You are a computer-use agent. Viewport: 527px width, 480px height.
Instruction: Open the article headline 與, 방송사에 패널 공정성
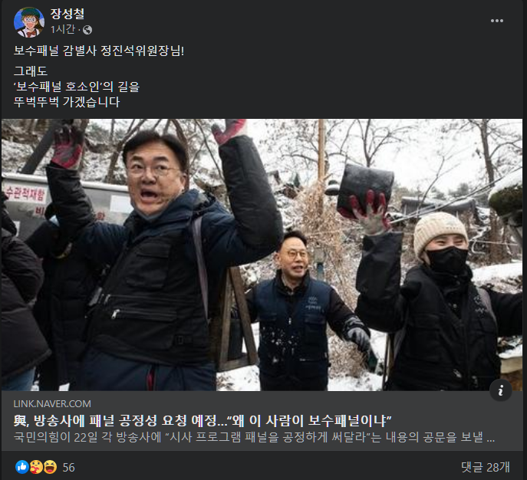pos(203,420)
